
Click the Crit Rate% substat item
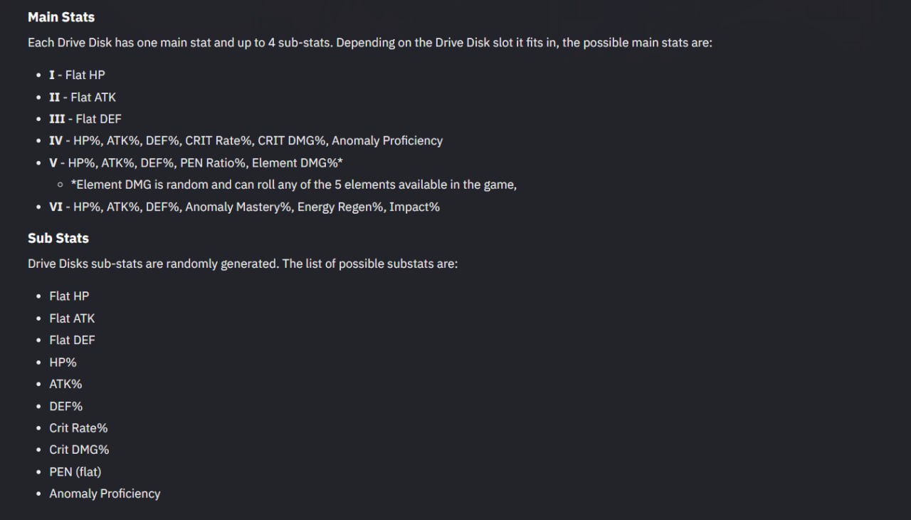pyautogui.click(x=78, y=428)
